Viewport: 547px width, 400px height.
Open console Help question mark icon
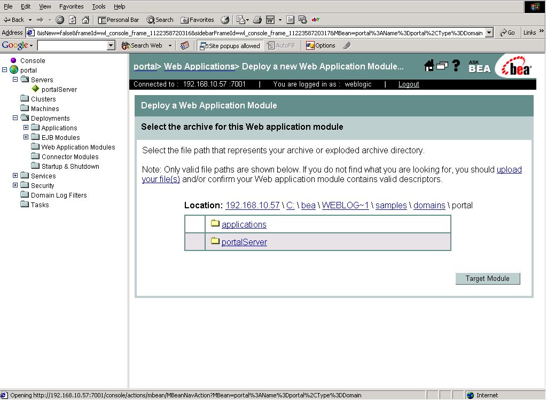click(x=456, y=65)
